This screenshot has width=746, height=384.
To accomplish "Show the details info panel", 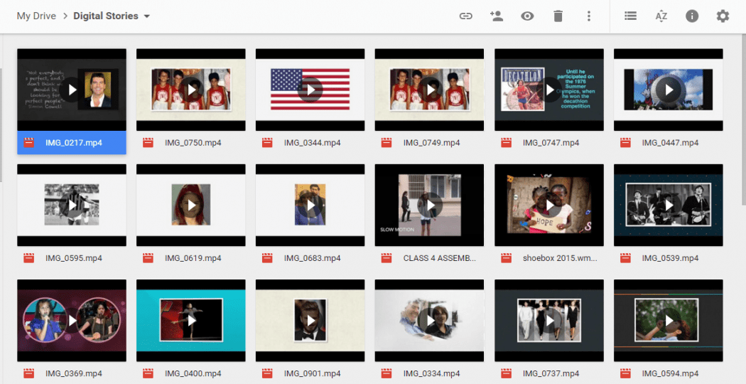I will (692, 16).
